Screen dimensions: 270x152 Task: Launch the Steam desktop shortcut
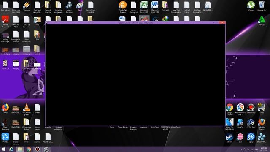[x=229, y=138]
